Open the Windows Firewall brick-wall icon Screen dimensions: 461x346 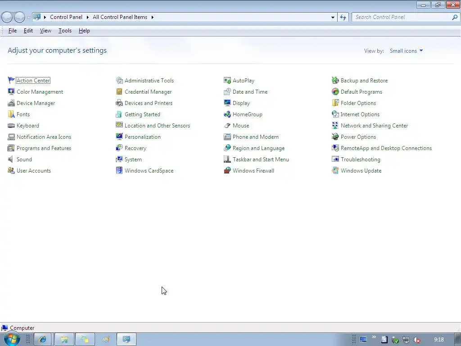pyautogui.click(x=227, y=171)
